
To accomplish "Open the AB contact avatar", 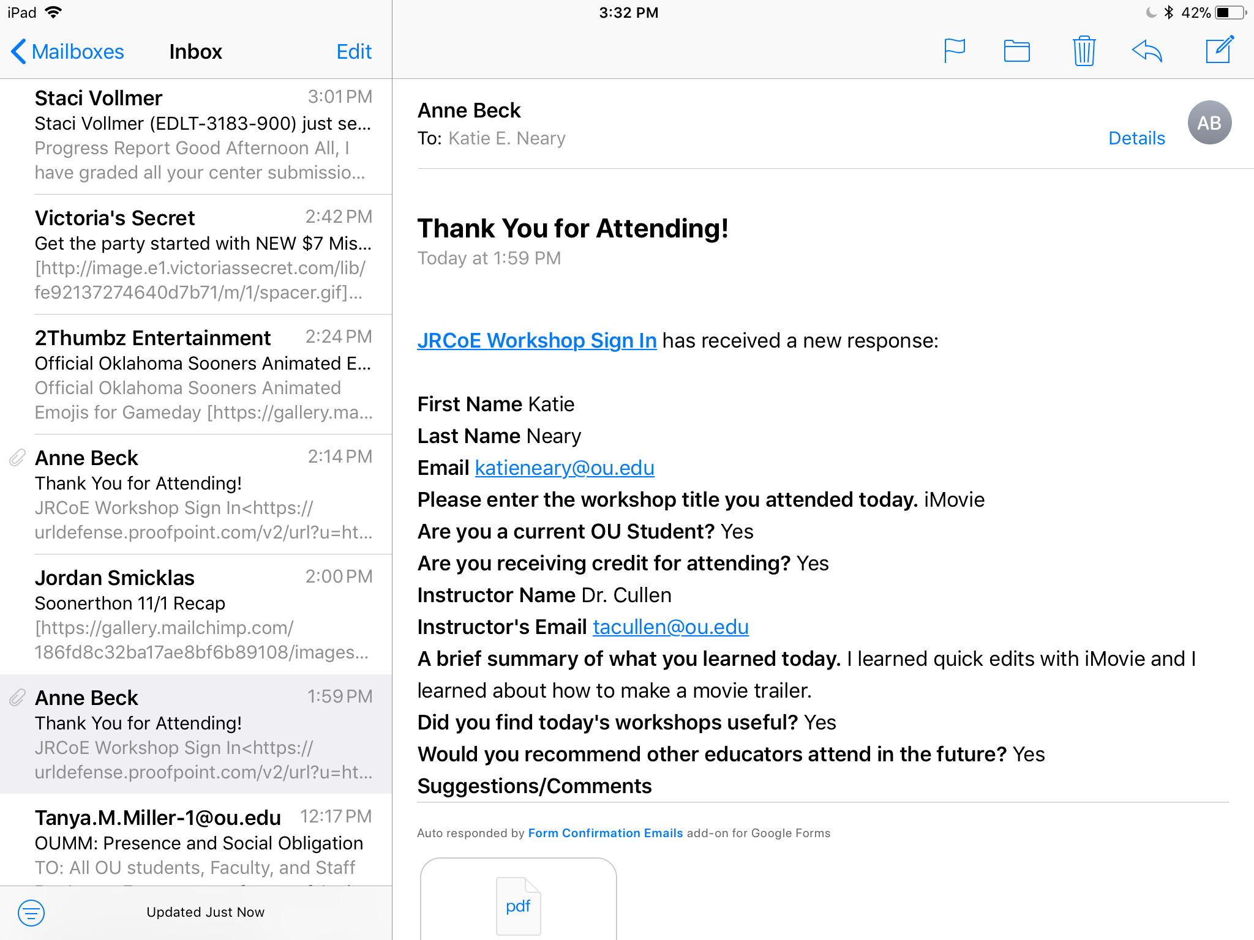I will (1209, 123).
